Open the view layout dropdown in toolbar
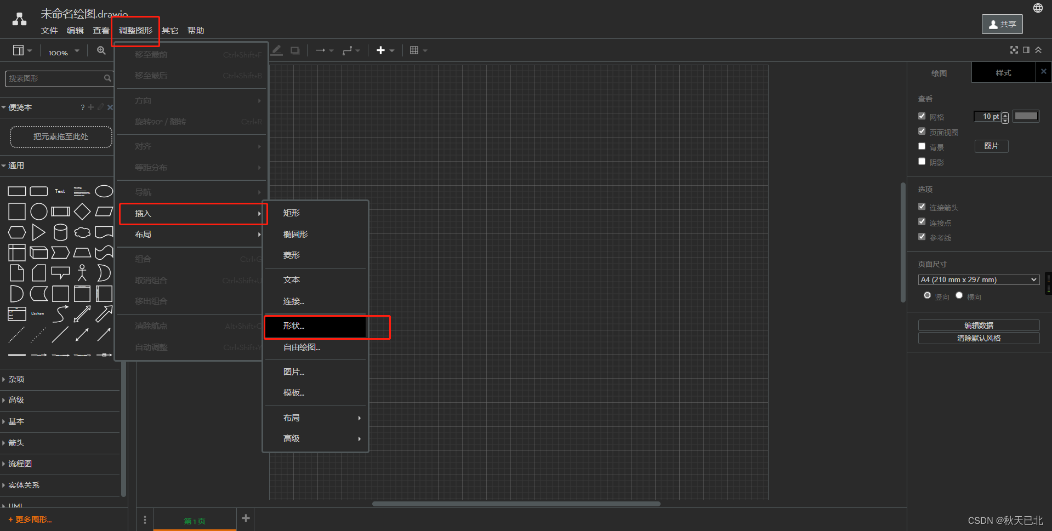Viewport: 1052px width, 531px height. (x=22, y=50)
